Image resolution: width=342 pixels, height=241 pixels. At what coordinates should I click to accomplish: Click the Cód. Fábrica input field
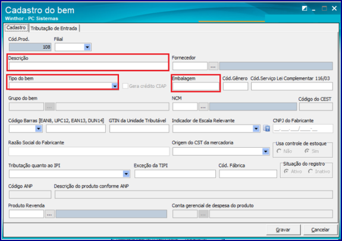(248, 174)
